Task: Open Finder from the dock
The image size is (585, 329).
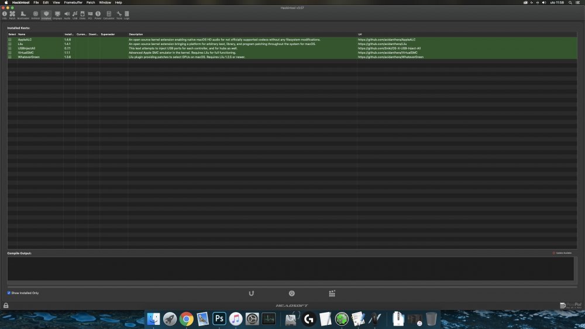Action: click(x=153, y=319)
